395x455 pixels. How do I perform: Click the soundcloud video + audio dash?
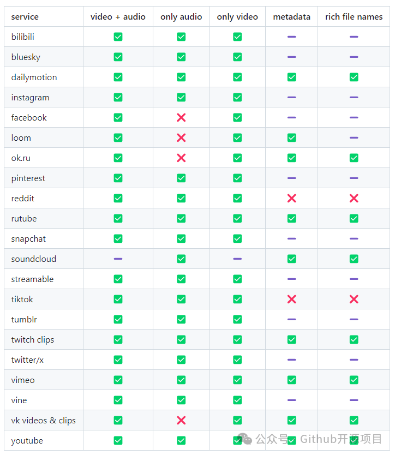[x=118, y=259]
